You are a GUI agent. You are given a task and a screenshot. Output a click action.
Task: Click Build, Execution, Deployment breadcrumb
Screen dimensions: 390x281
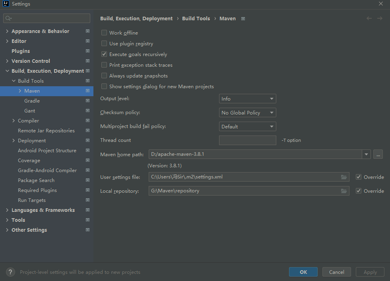pos(136,19)
